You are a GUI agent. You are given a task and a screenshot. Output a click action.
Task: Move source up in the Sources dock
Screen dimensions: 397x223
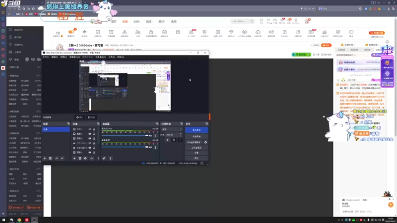pos(92,158)
